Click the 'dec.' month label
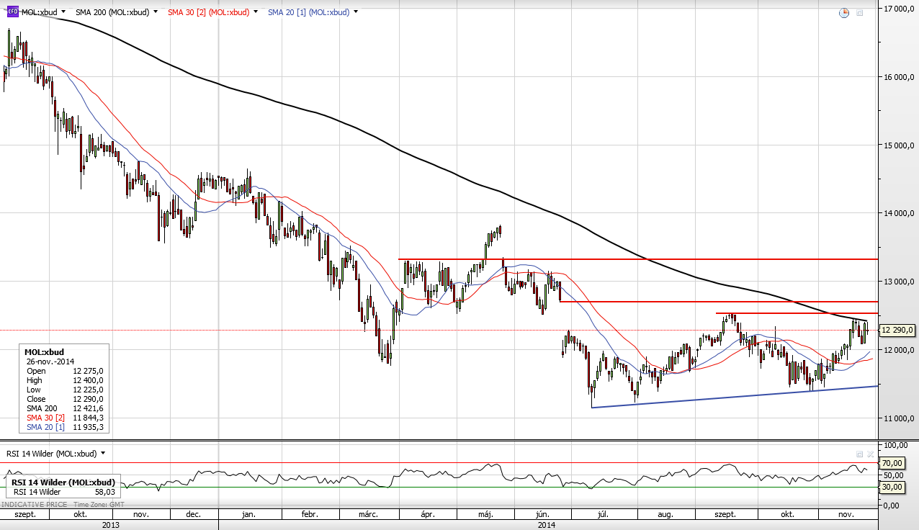This screenshot has width=919, height=530. click(193, 515)
